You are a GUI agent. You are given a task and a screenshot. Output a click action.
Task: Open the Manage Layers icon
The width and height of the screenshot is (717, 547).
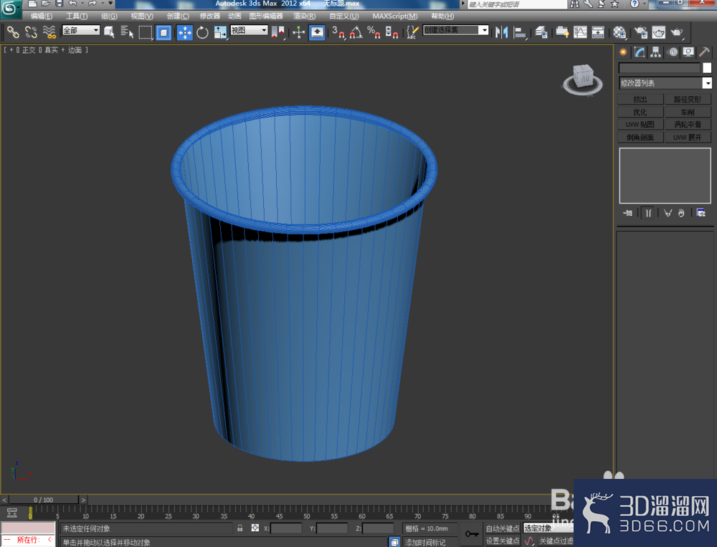(x=541, y=32)
